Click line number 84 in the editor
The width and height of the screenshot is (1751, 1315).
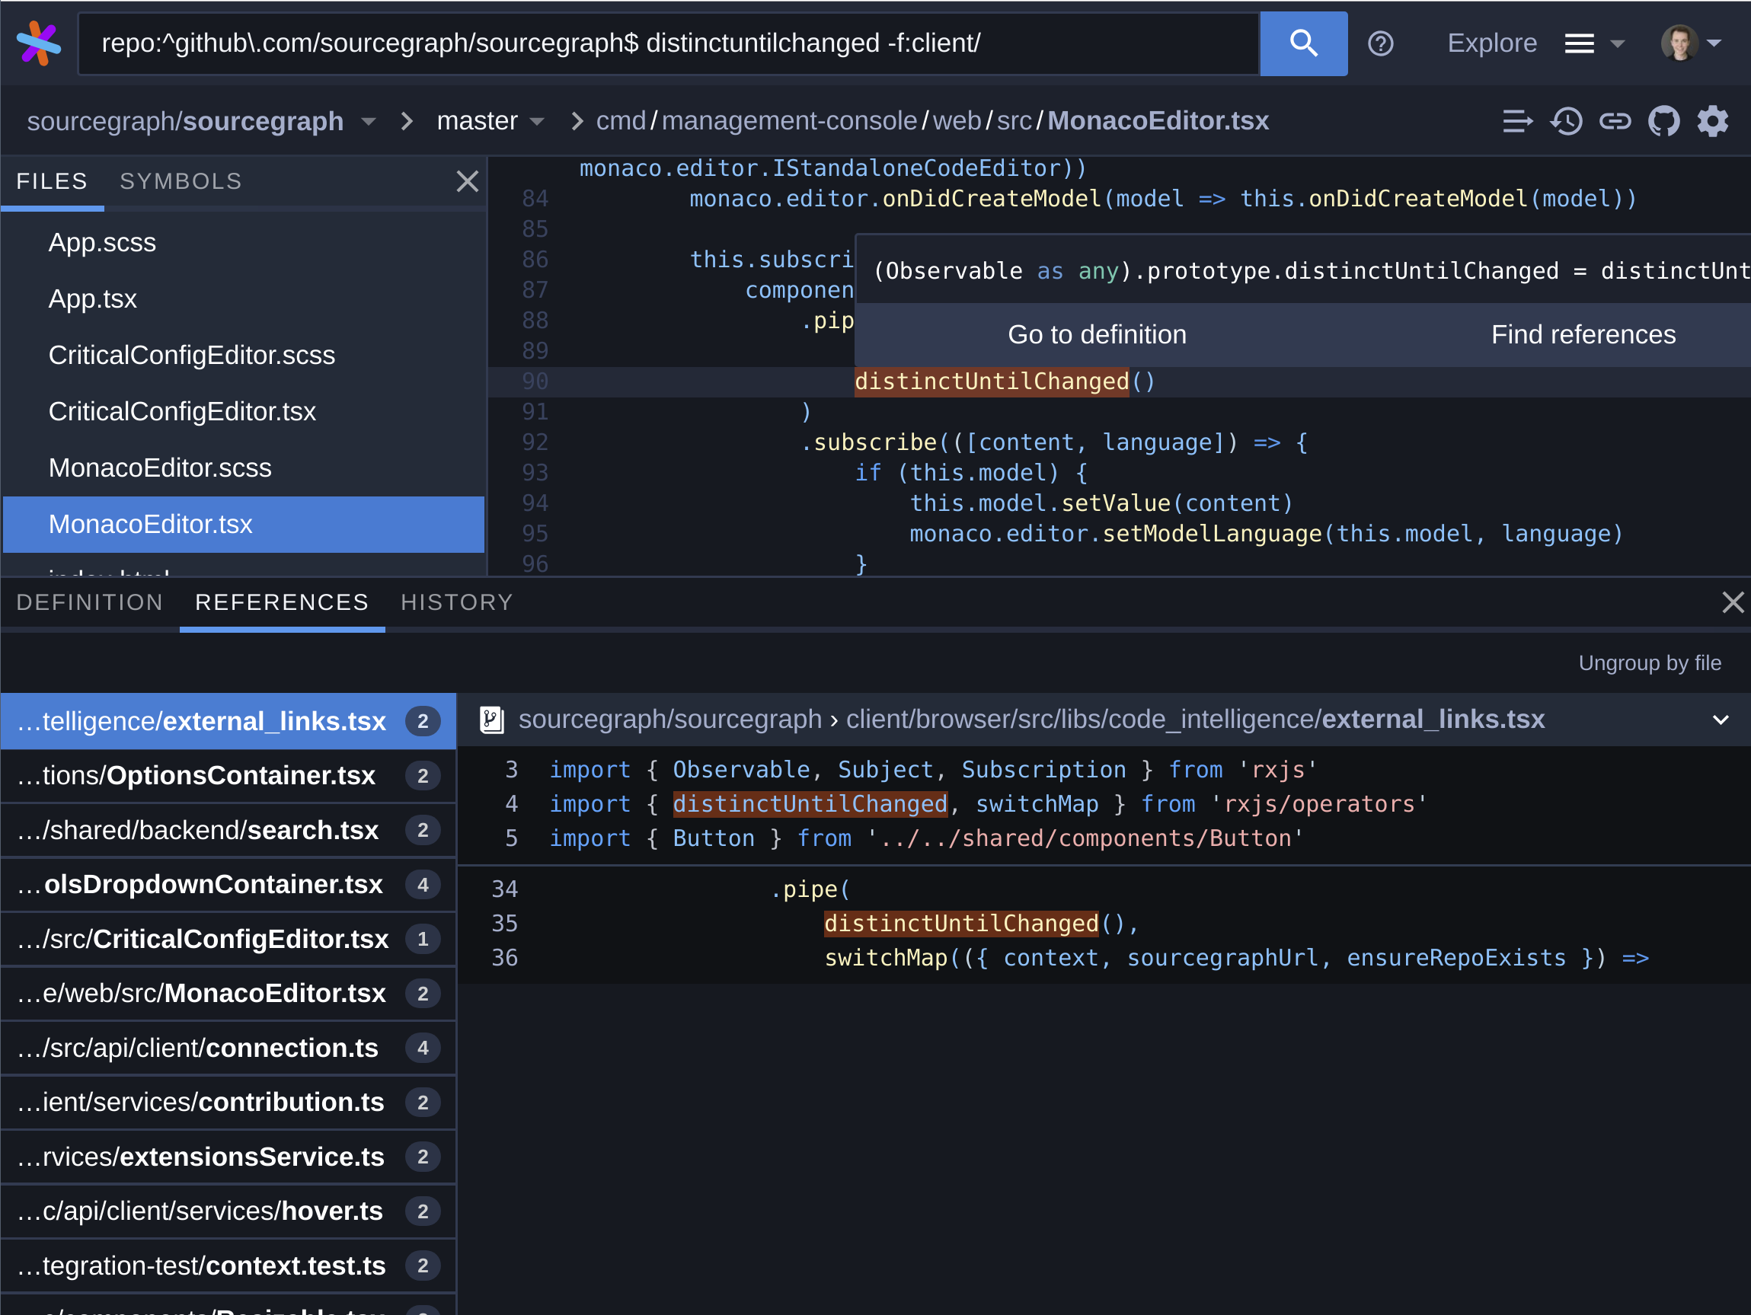point(535,199)
